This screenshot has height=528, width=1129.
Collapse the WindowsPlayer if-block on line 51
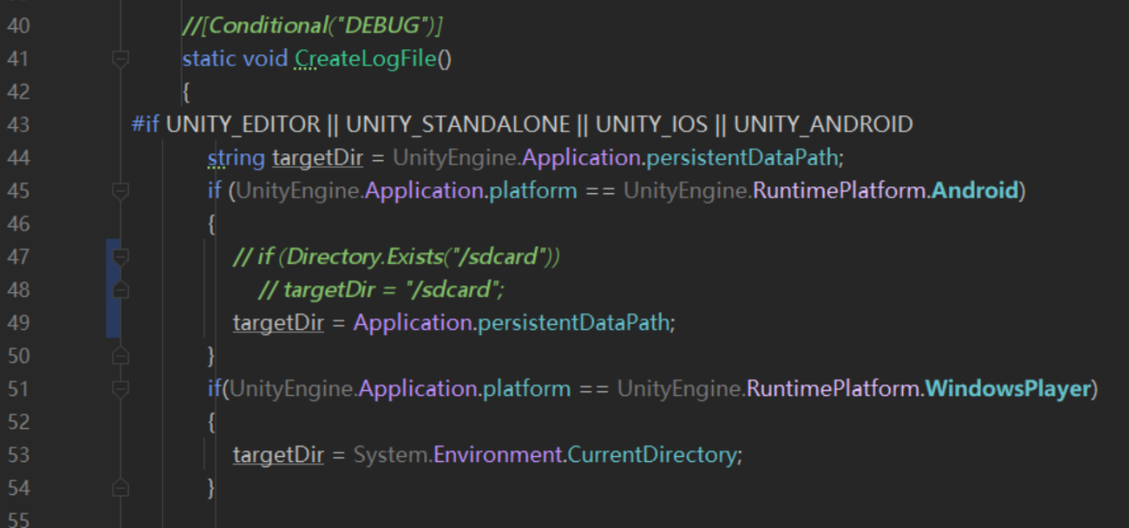click(x=120, y=389)
